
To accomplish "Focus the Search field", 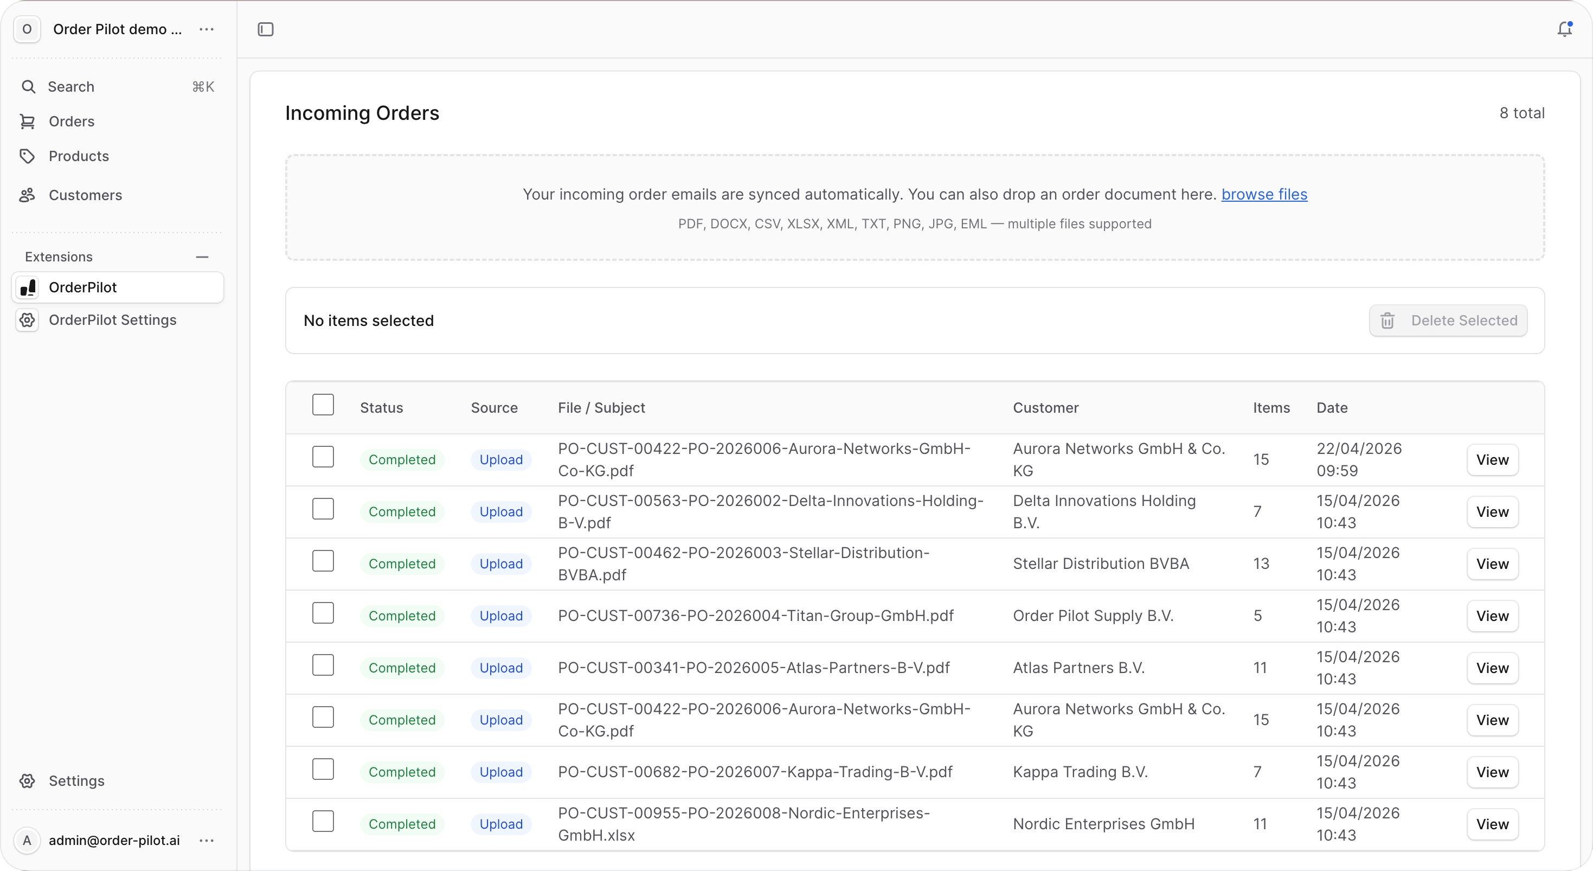I will pyautogui.click(x=118, y=87).
